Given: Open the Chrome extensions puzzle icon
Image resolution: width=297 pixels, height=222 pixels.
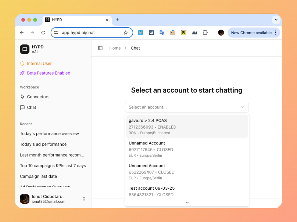Looking at the screenshot, I should [205, 32].
